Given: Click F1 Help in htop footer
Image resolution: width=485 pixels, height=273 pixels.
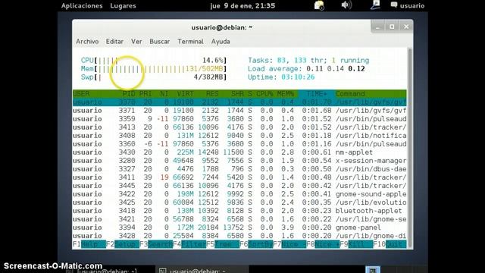Looking at the screenshot, I should [x=89, y=244].
